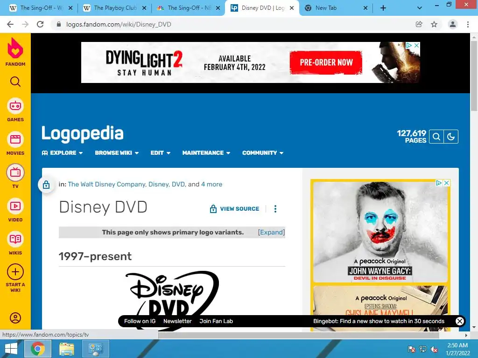The image size is (478, 358).
Task: Click Follow on IG in bottom bar
Action: 140,321
